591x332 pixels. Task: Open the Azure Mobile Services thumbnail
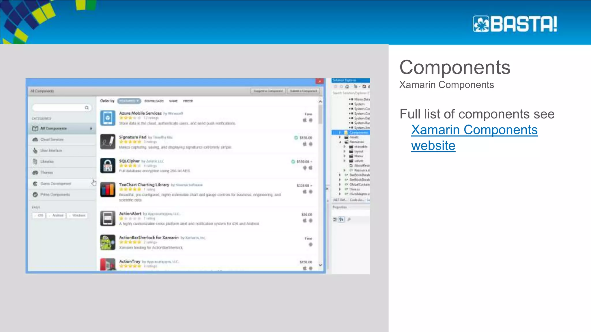pyautogui.click(x=108, y=118)
